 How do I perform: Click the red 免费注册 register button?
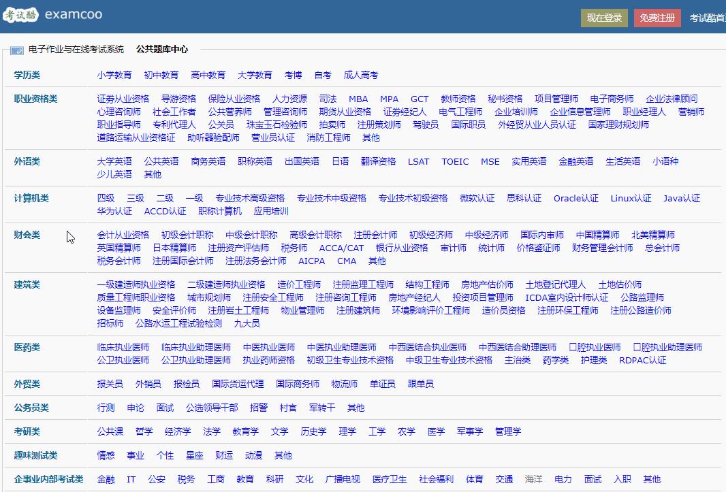coord(657,18)
